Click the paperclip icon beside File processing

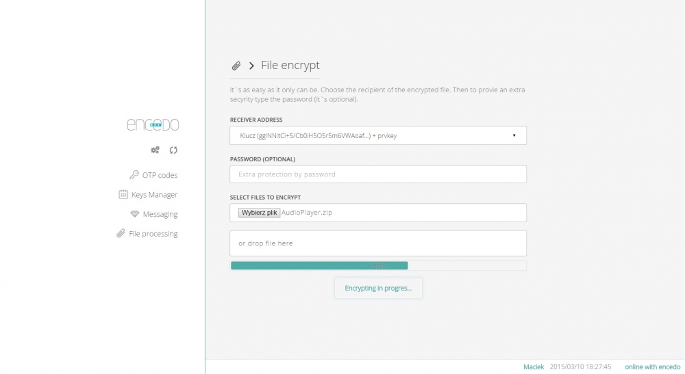click(121, 234)
